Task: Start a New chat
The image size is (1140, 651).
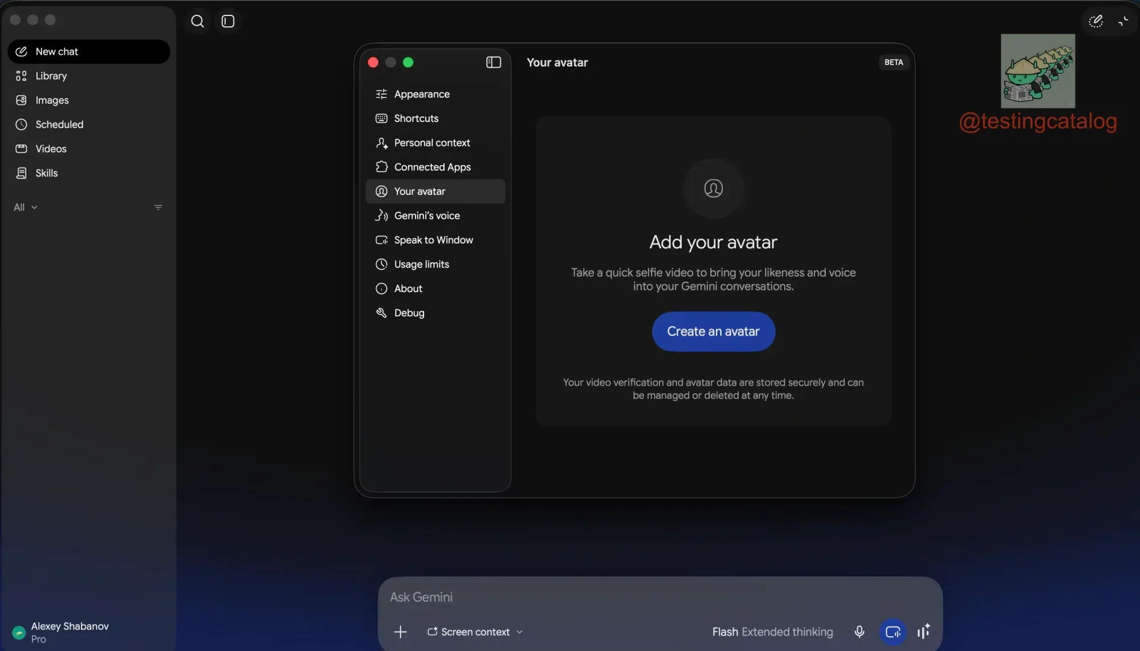Action: (89, 51)
